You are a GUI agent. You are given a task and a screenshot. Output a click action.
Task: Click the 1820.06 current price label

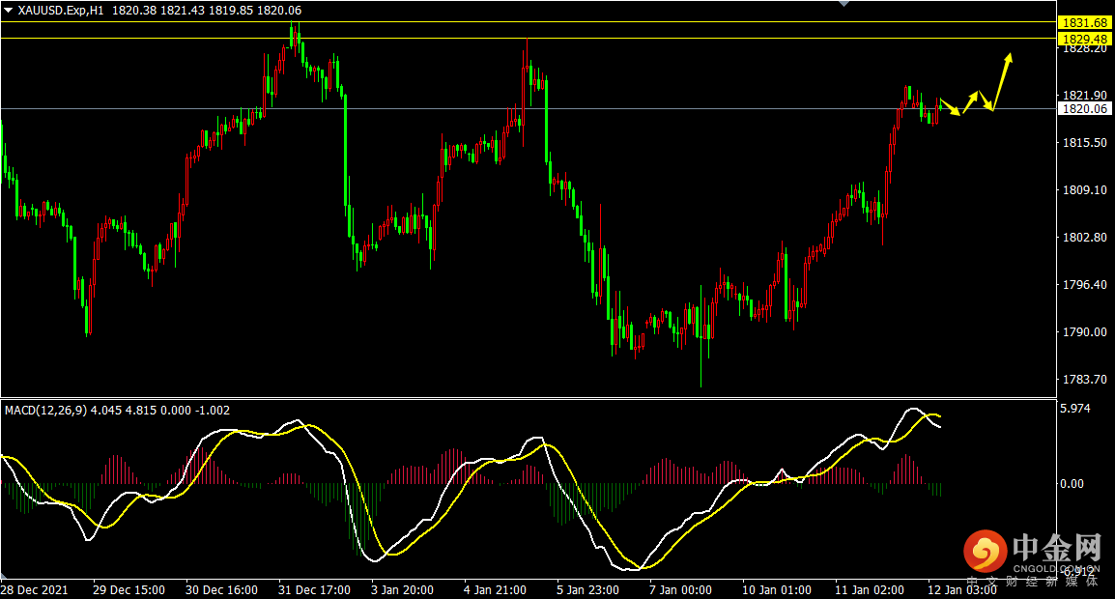1082,109
